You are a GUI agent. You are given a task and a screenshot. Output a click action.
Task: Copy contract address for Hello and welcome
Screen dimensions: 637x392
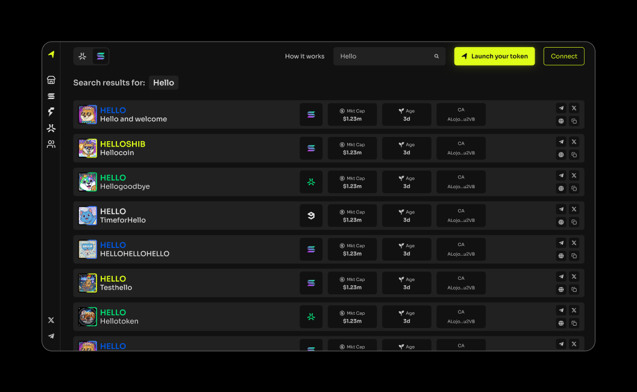(574, 121)
